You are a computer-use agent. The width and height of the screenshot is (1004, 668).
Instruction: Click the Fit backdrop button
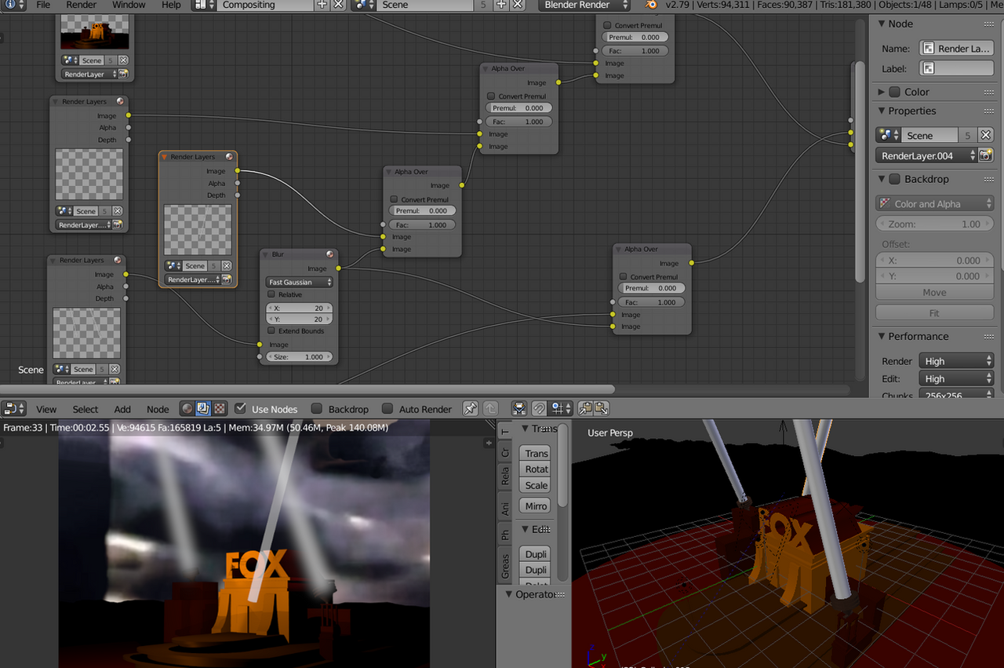[x=935, y=312]
